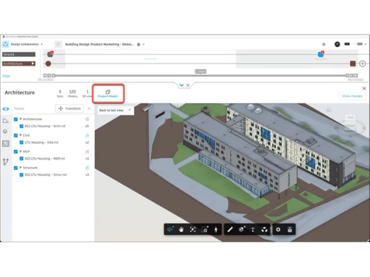Click the globe icon next to project name
This screenshot has width=370, height=277.
pos(138,44)
